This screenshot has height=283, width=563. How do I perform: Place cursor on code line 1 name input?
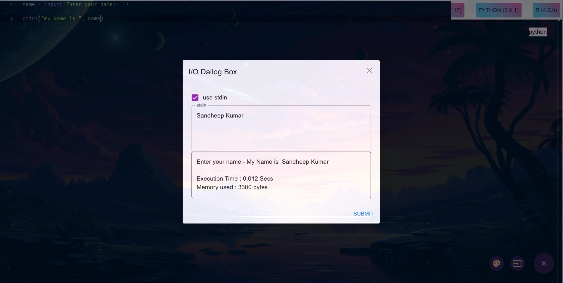75,4
